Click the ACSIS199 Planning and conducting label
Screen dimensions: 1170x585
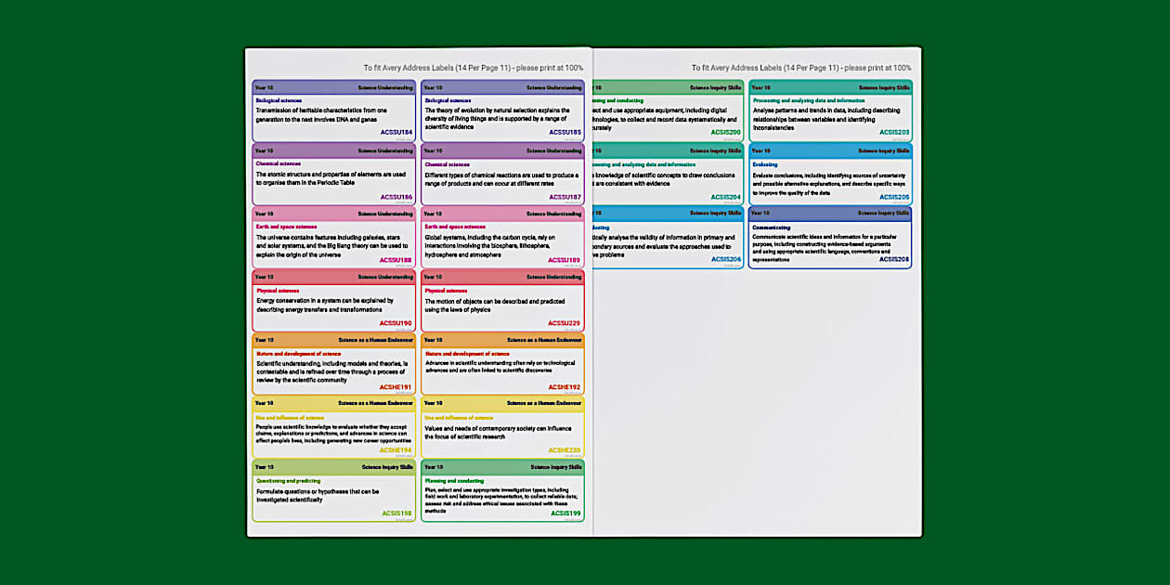tap(502, 492)
